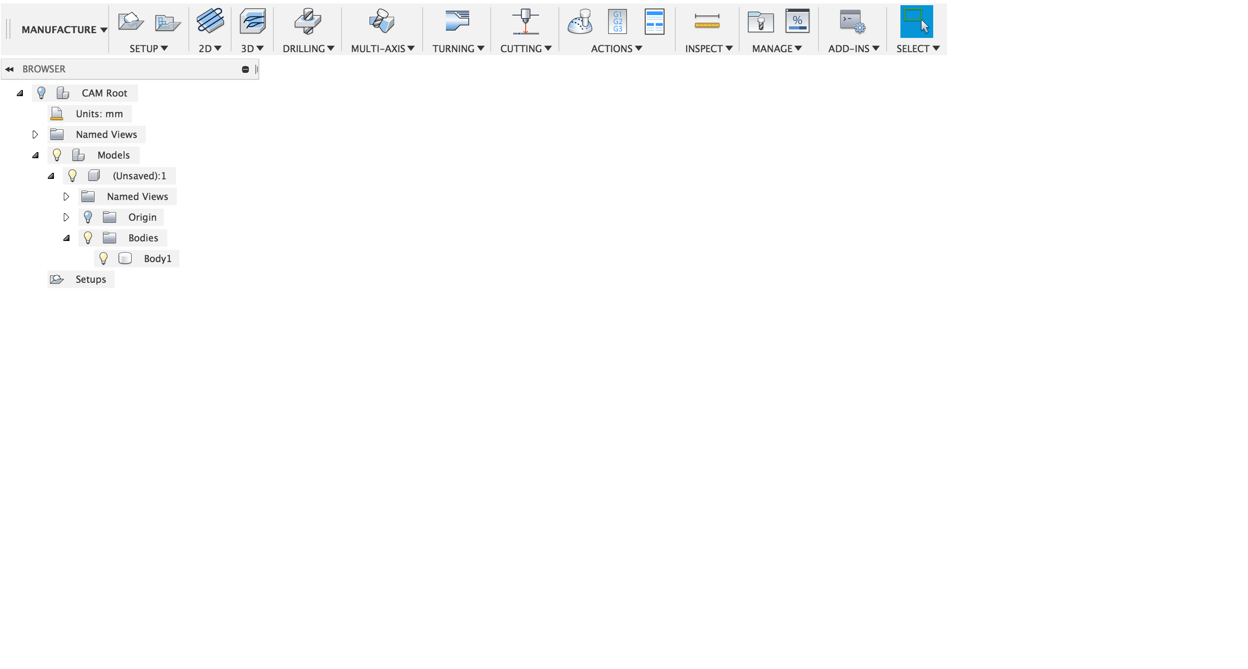Screen dimensions: 1248x669
Task: Open the Tool Library icon in Manage
Action: [760, 22]
